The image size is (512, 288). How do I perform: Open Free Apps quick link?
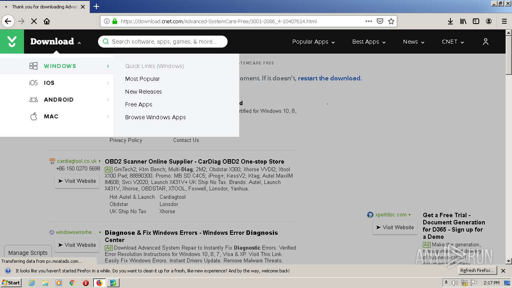click(139, 104)
